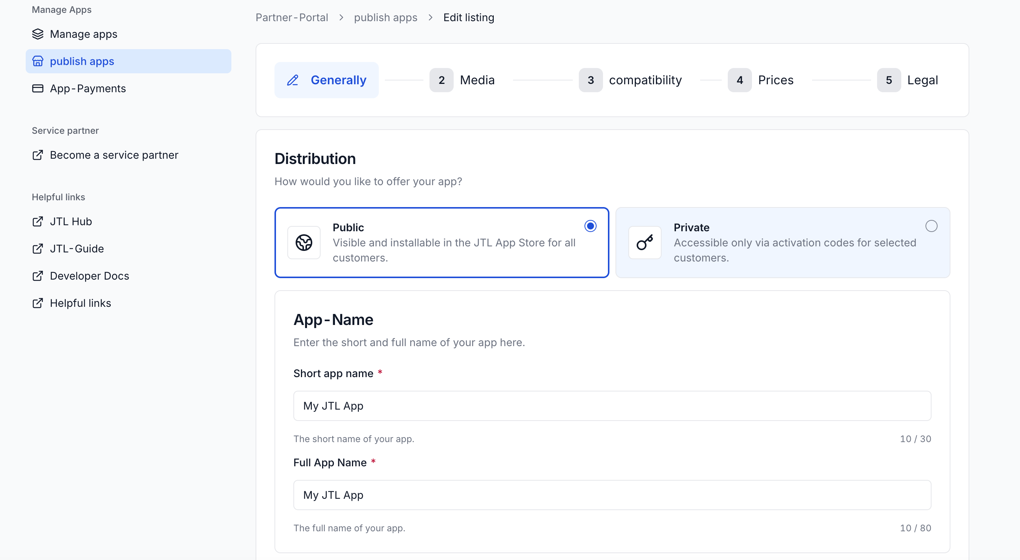This screenshot has height=560, width=1020.
Task: Click the external link icon beside Become a service partner
Action: coord(37,155)
